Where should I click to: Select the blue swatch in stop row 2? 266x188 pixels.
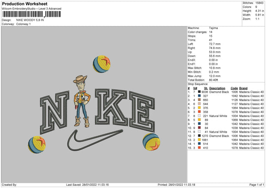(199, 96)
